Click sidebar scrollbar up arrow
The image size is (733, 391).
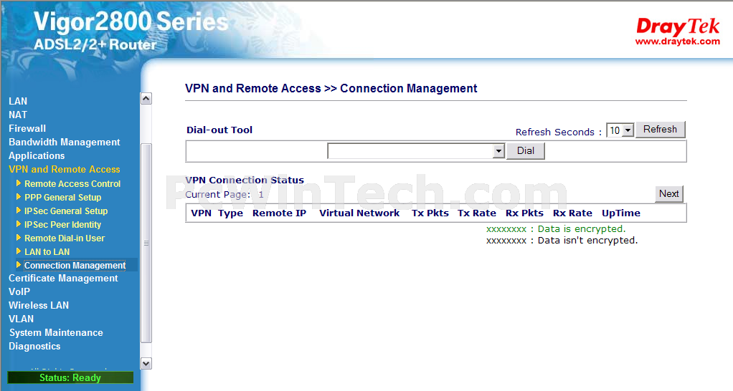tap(146, 98)
